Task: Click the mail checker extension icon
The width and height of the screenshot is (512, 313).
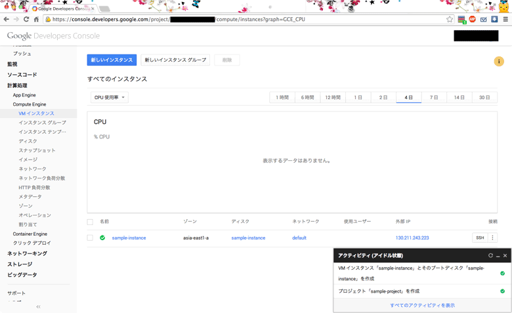Action: 483,20
